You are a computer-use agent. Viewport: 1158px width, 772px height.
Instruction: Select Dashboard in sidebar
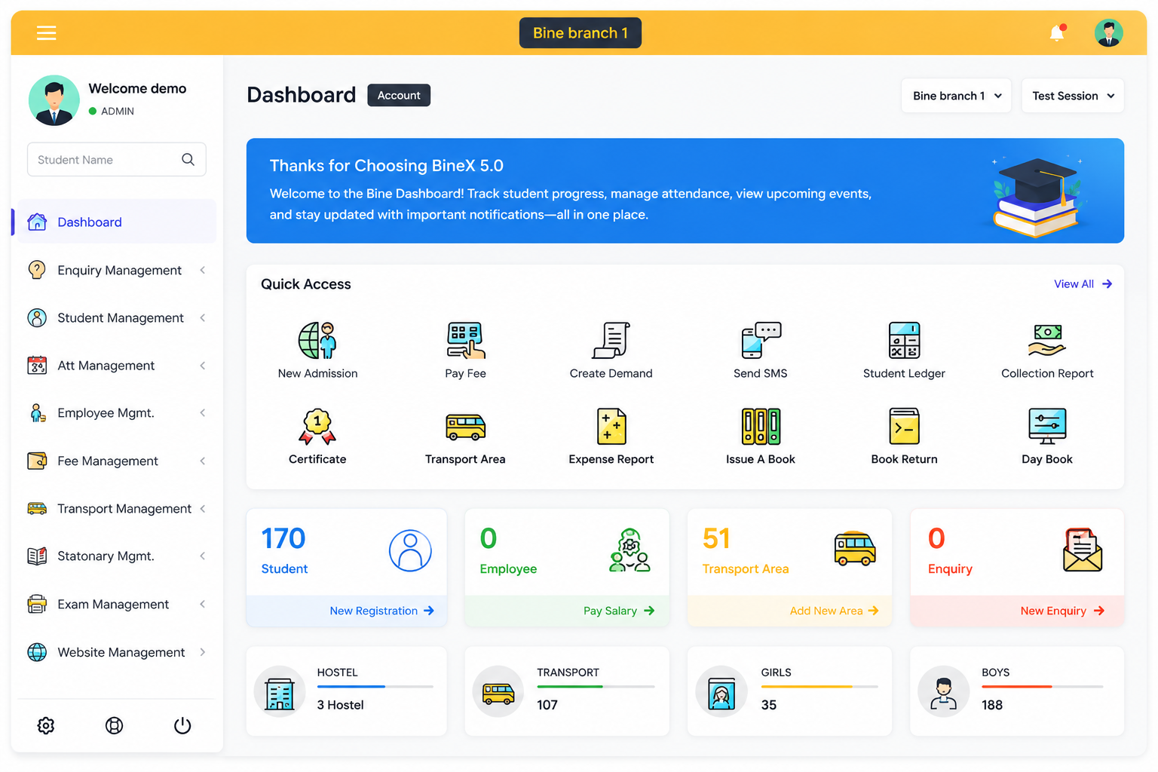click(x=115, y=222)
